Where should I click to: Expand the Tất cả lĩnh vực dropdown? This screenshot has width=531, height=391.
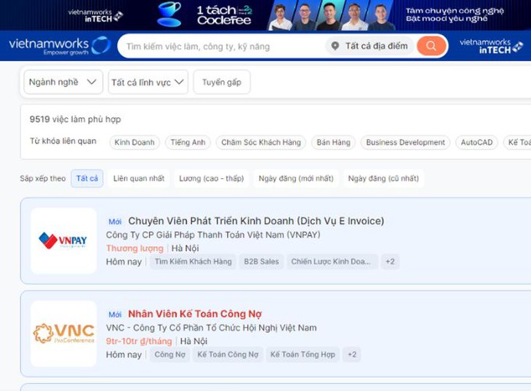[x=148, y=82]
